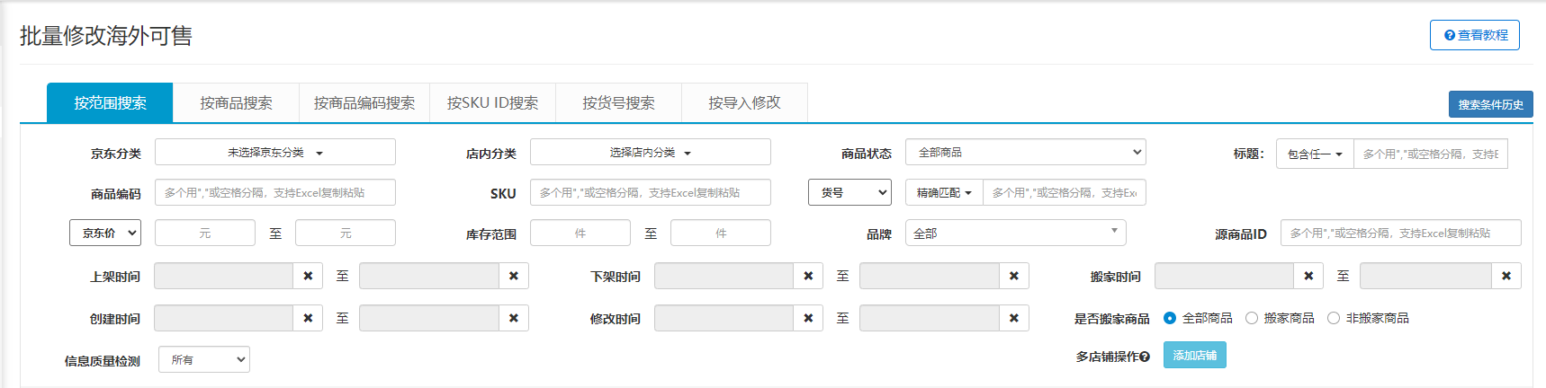
Task: Clear the 上架时间 end date with X icon
Action: [x=513, y=276]
